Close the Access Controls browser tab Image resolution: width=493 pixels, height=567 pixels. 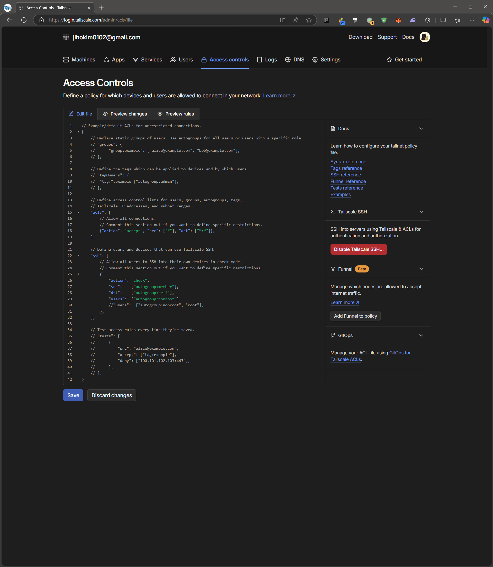tap(89, 8)
